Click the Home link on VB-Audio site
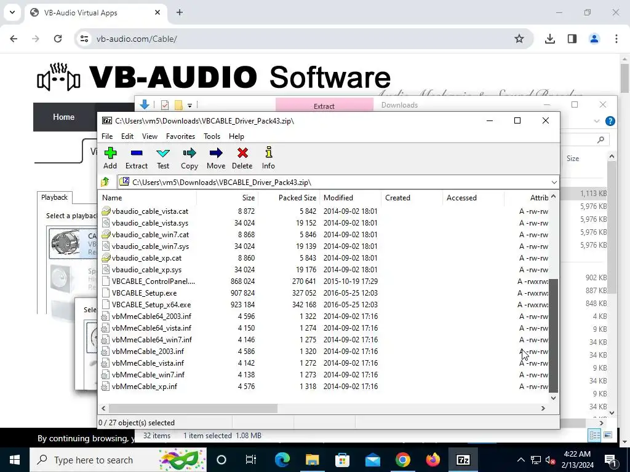Screen dimensions: 630x472 pos(64,117)
